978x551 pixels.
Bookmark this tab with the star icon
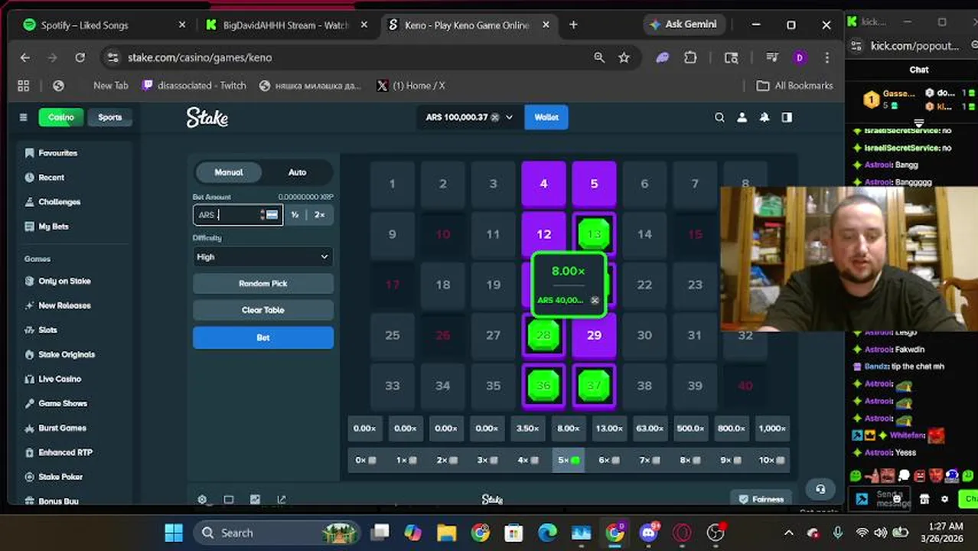click(624, 57)
